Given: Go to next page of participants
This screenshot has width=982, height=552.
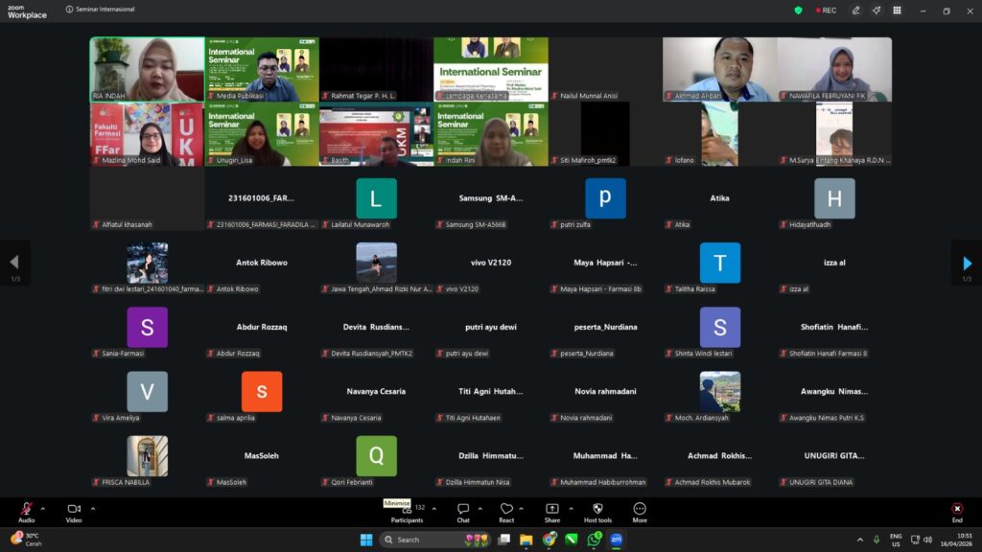Looking at the screenshot, I should (967, 263).
